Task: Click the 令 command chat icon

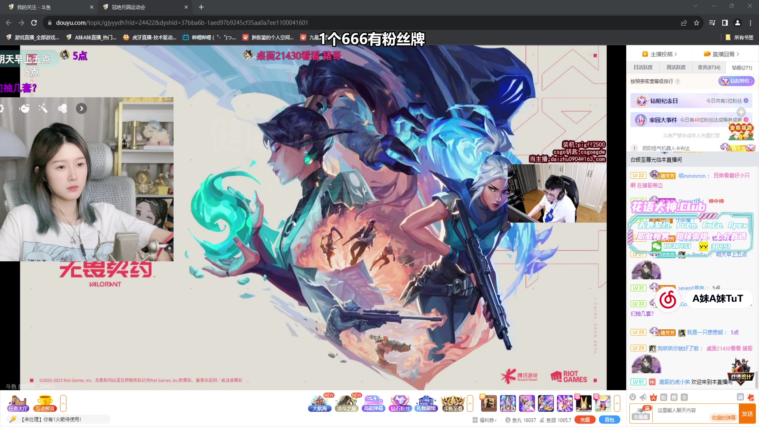Action: (684, 397)
